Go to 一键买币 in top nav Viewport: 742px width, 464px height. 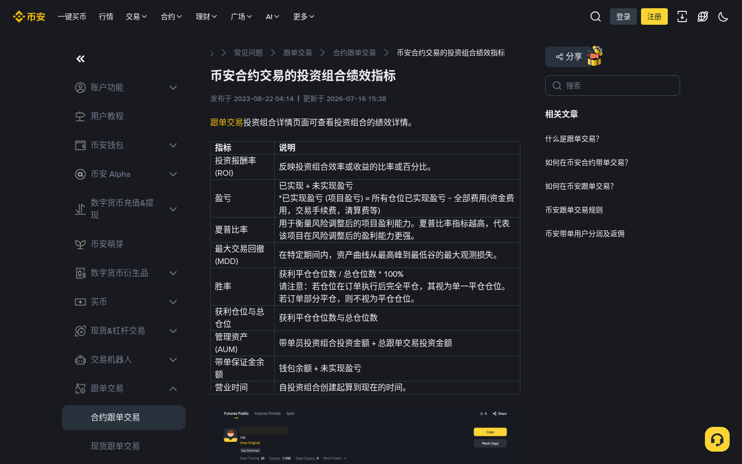point(72,16)
